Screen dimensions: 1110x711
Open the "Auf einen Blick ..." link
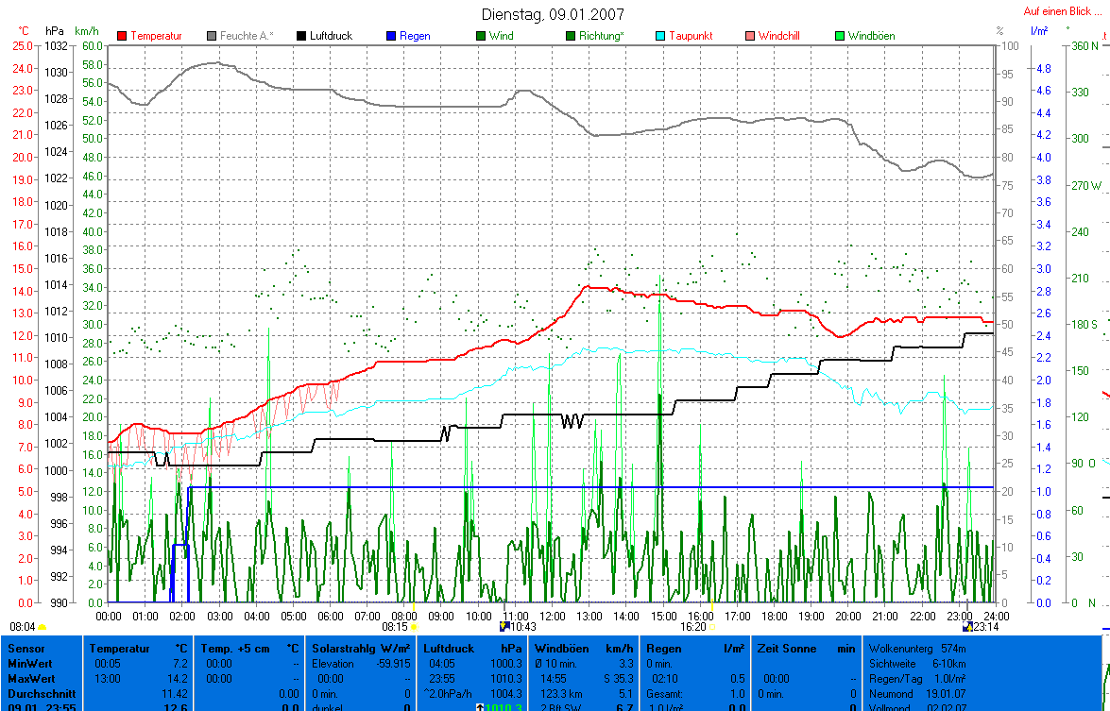1061,11
